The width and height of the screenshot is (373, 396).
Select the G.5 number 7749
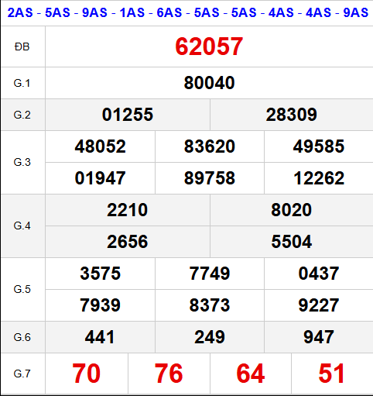(x=210, y=274)
